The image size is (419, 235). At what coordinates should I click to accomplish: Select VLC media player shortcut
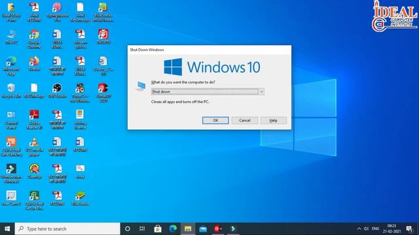(34, 147)
